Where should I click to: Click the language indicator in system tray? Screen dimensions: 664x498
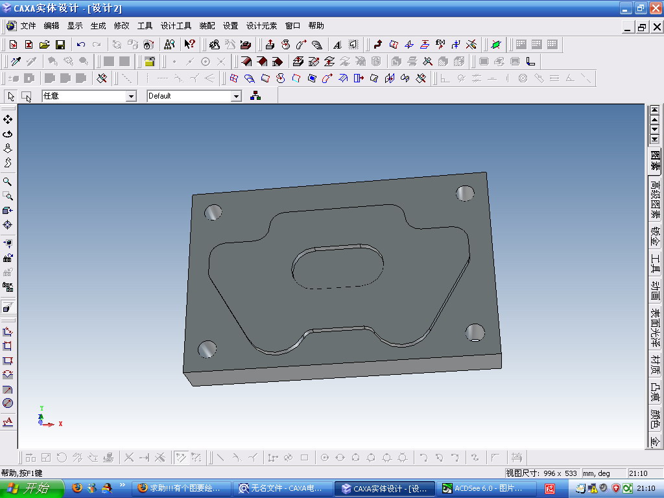click(550, 489)
